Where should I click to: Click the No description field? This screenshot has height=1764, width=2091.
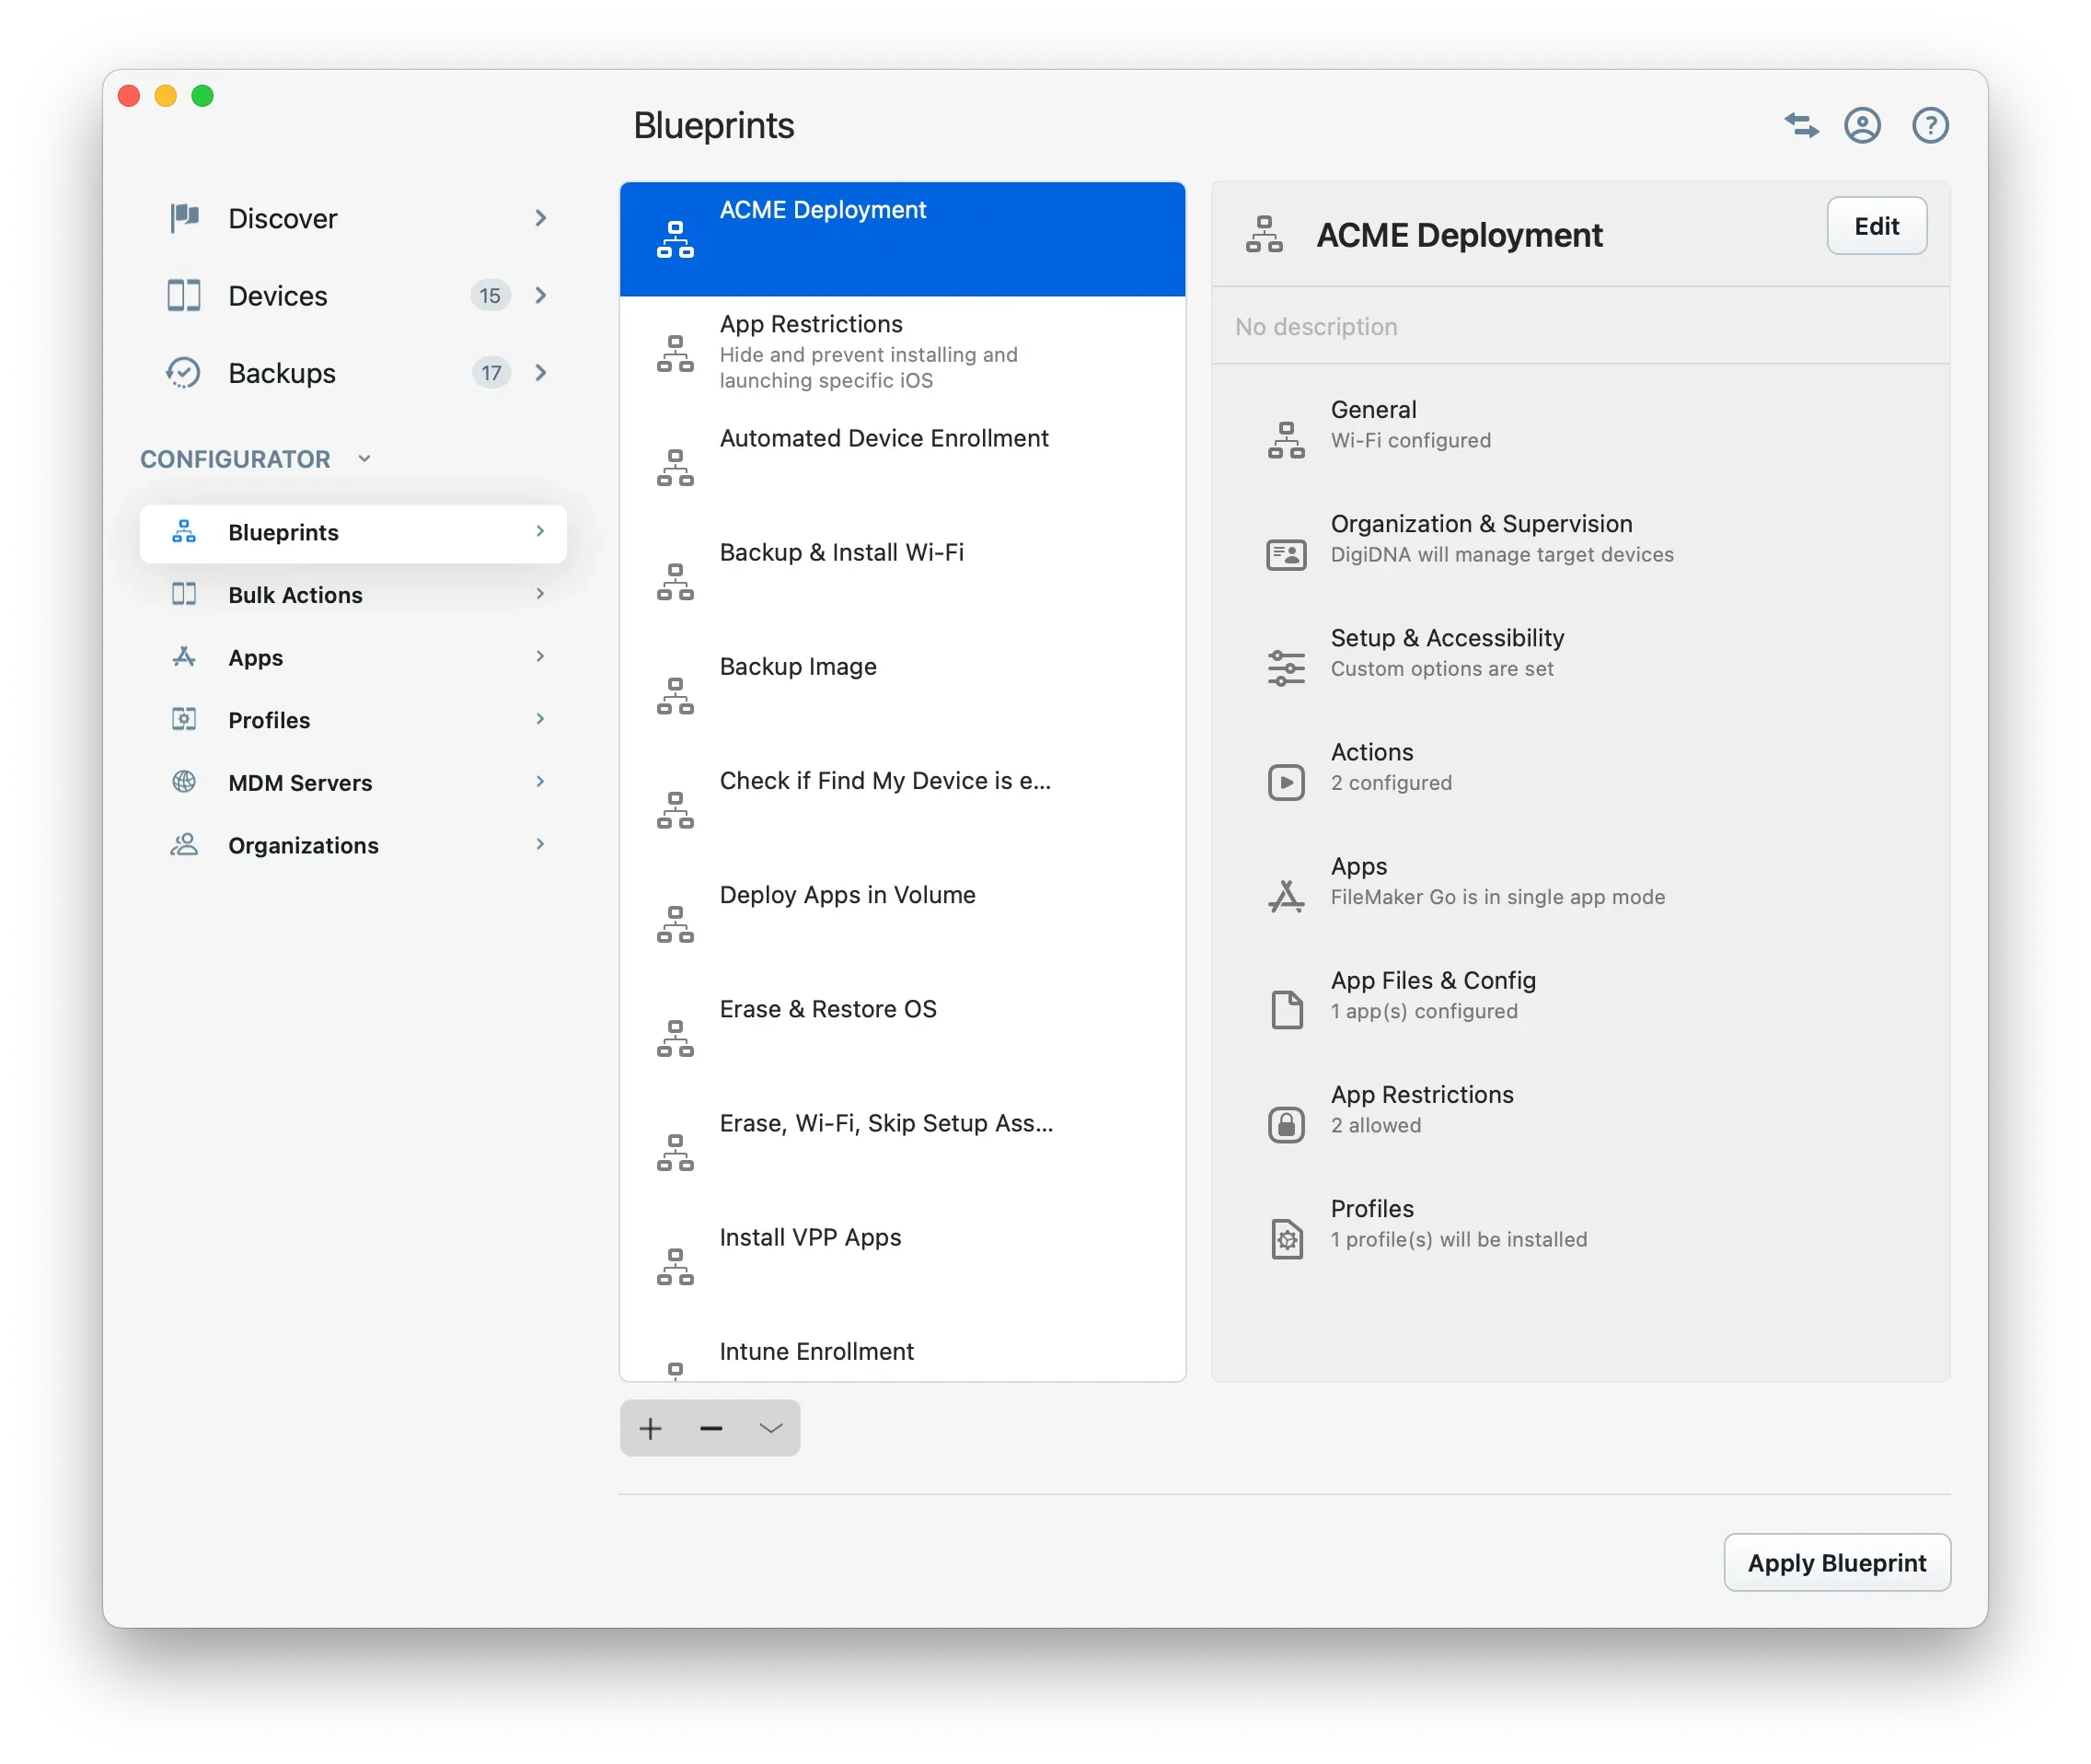coord(1317,326)
